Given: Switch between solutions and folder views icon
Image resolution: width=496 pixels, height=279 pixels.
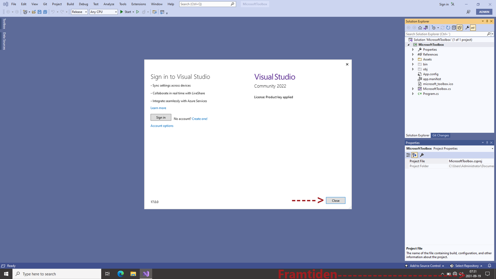Looking at the screenshot, I should [x=425, y=28].
